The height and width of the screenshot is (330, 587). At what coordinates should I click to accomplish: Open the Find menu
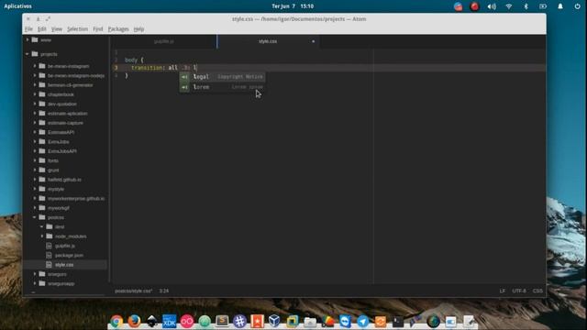[98, 28]
